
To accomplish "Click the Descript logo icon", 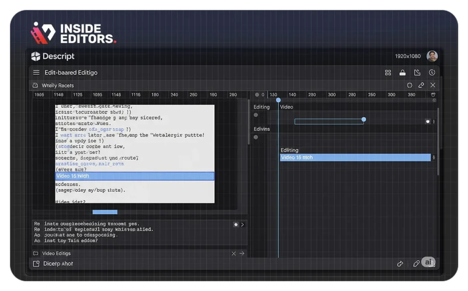I will coord(36,56).
